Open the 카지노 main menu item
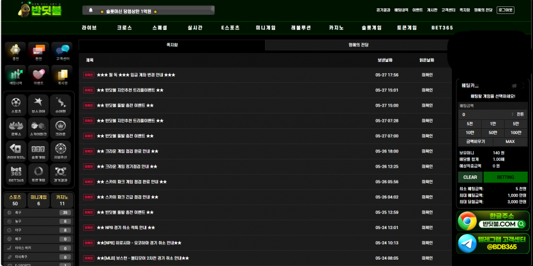The image size is (533, 266). coord(336,28)
